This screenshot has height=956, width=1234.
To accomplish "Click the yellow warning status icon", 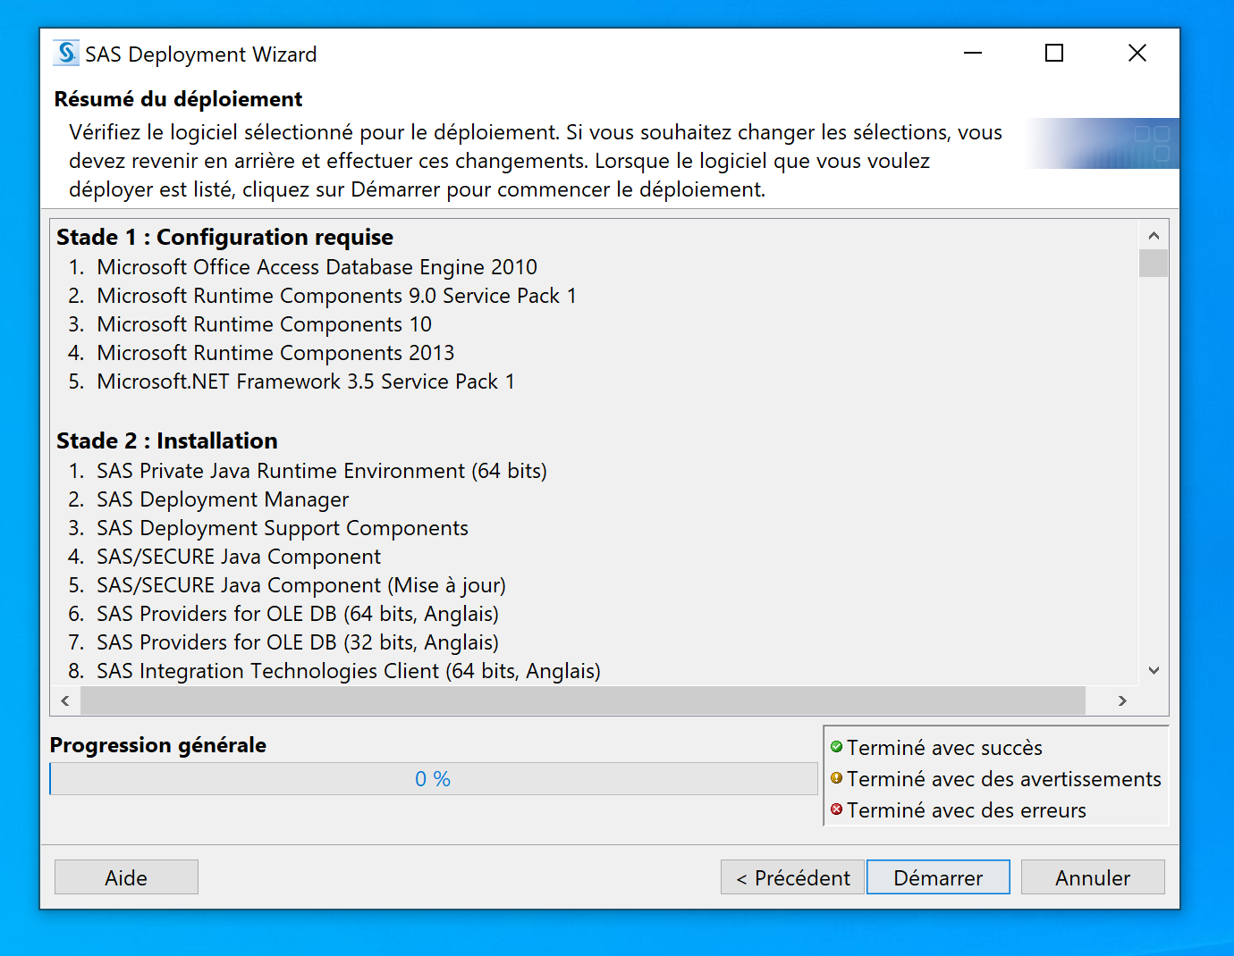I will pos(837,778).
